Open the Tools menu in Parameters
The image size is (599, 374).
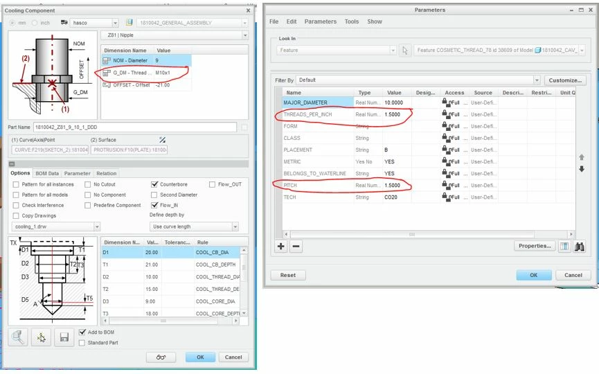(x=352, y=21)
